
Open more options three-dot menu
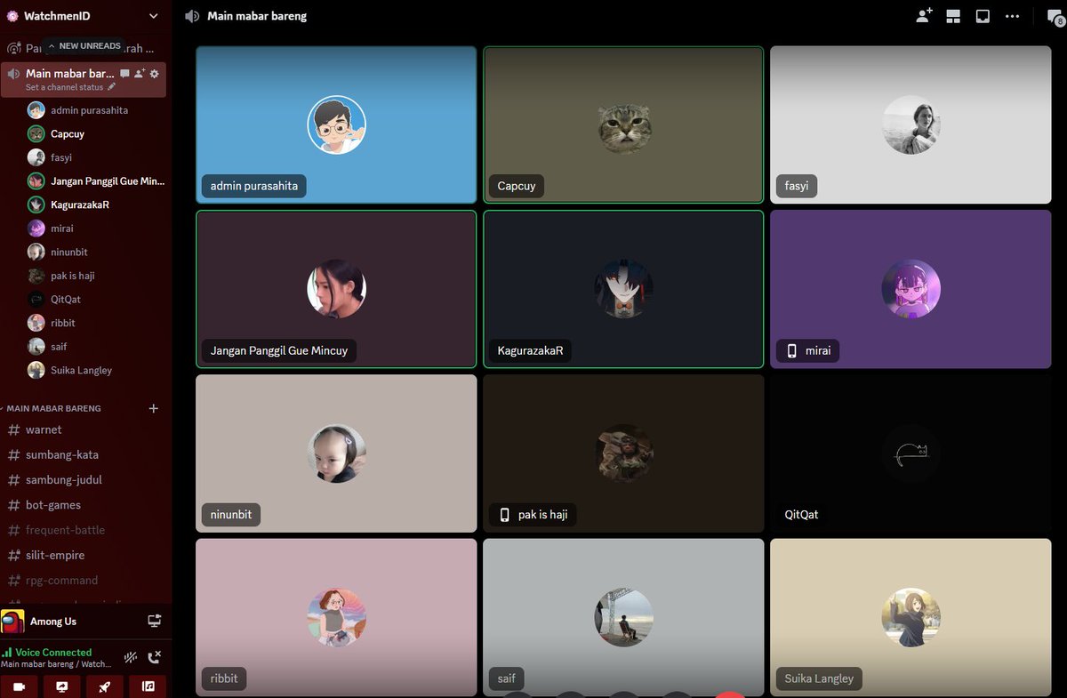(x=1012, y=16)
